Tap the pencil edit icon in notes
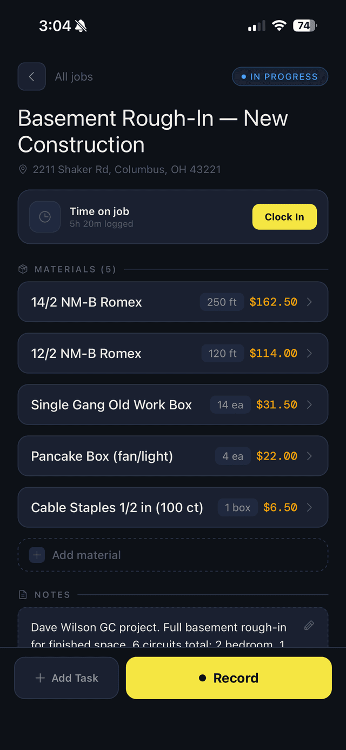The height and width of the screenshot is (750, 346). click(309, 626)
